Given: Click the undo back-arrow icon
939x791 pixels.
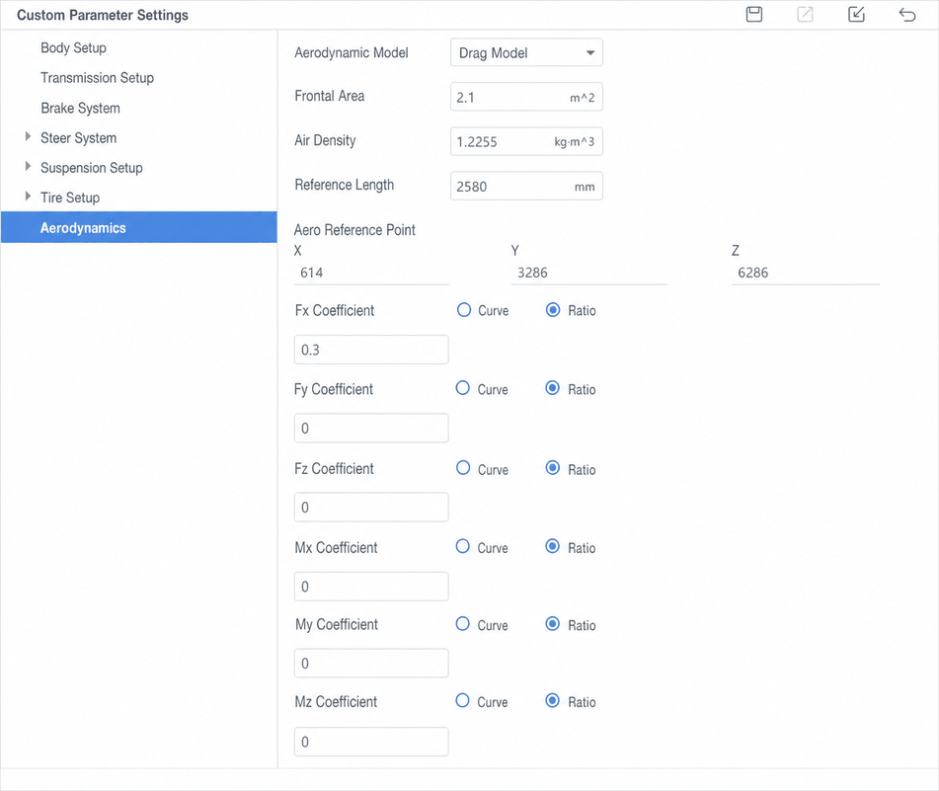Looking at the screenshot, I should coord(907,15).
